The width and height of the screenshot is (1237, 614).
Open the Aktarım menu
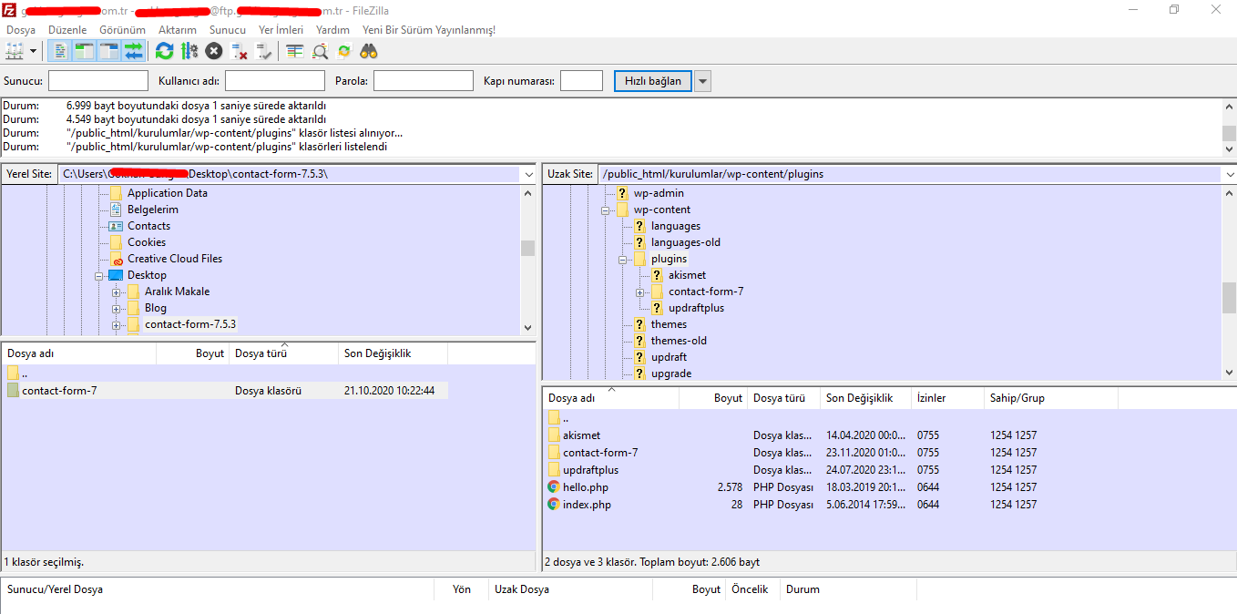click(x=178, y=30)
